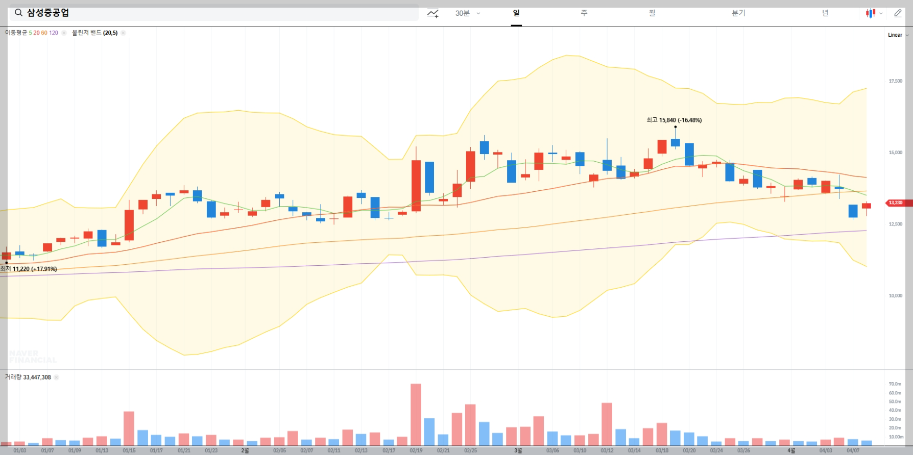Focus the 삼성중공업 search field
This screenshot has height=455, width=913.
(x=214, y=13)
